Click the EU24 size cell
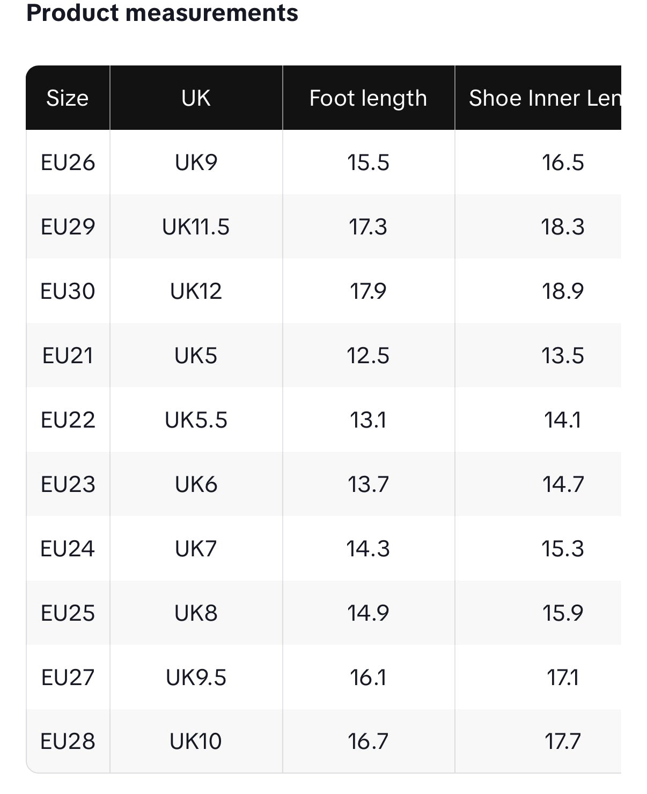647x794 pixels. point(68,549)
